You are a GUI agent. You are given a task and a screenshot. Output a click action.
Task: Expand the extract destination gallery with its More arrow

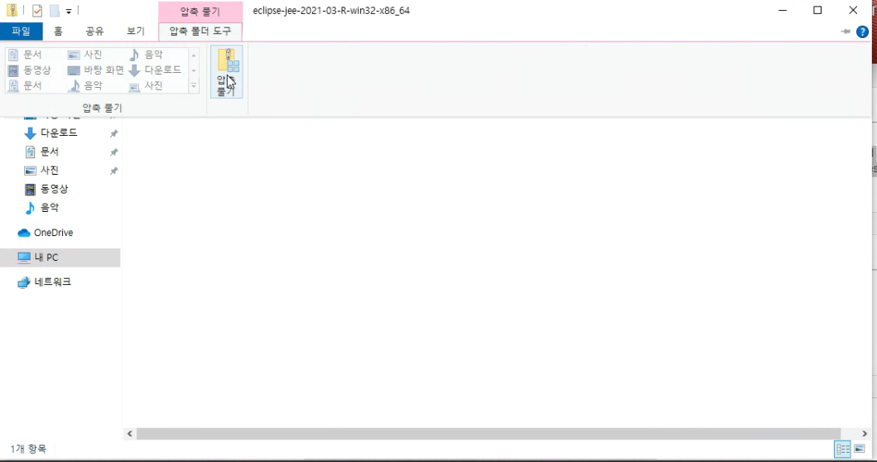pyautogui.click(x=194, y=85)
